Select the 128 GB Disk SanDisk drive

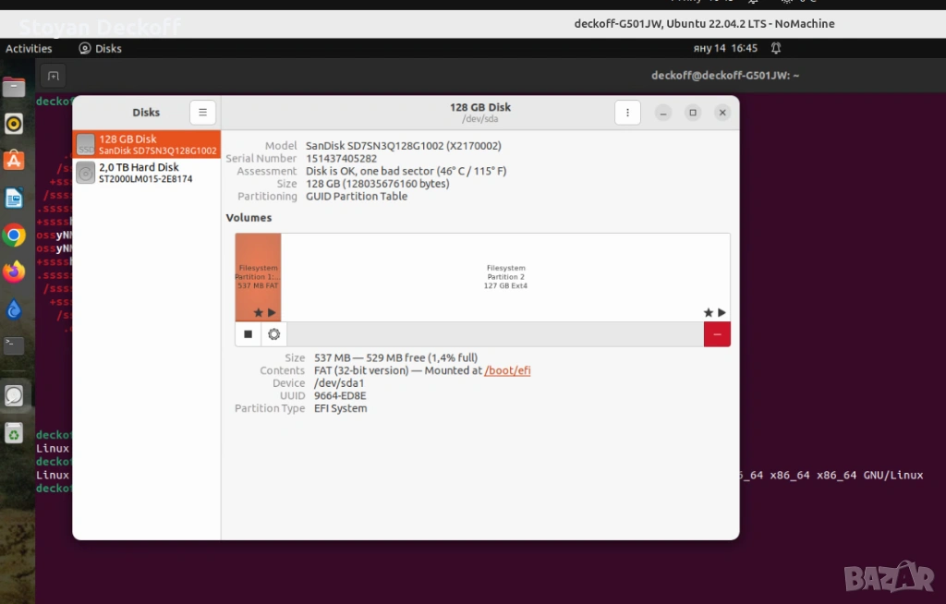point(147,144)
